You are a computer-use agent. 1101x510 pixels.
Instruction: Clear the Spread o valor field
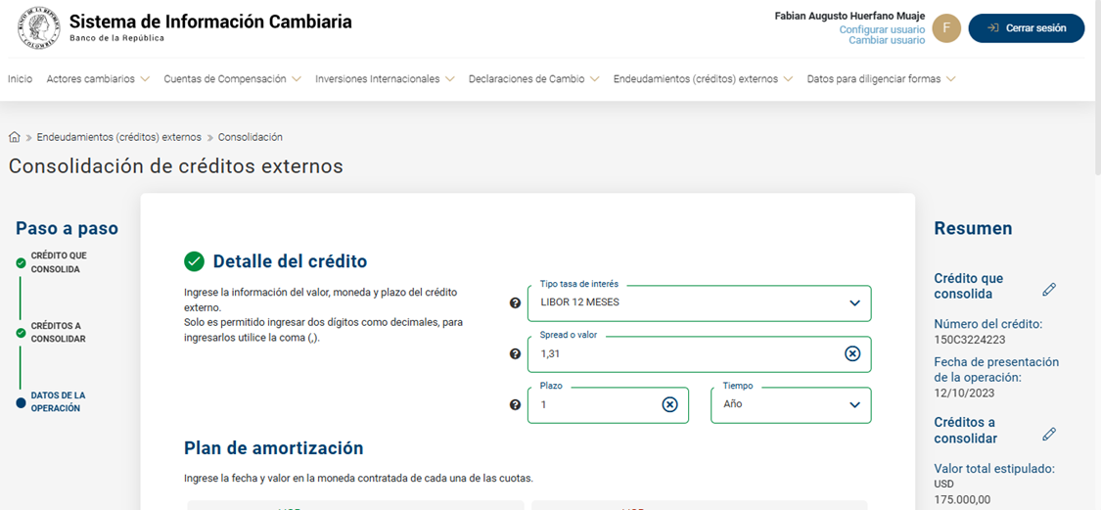tap(852, 354)
